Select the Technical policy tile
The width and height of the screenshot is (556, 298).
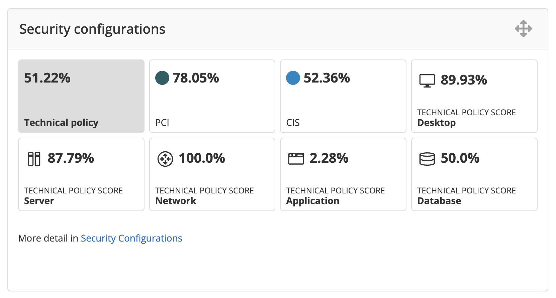coord(81,96)
